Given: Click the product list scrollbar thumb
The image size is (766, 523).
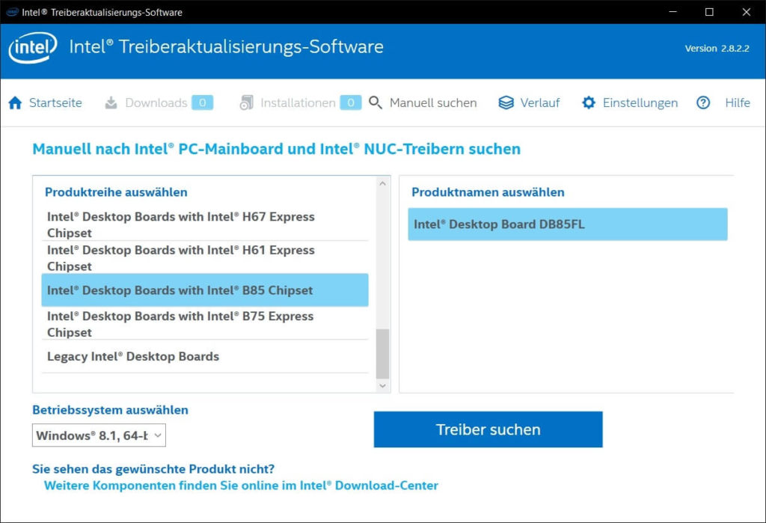Looking at the screenshot, I should pyautogui.click(x=382, y=353).
